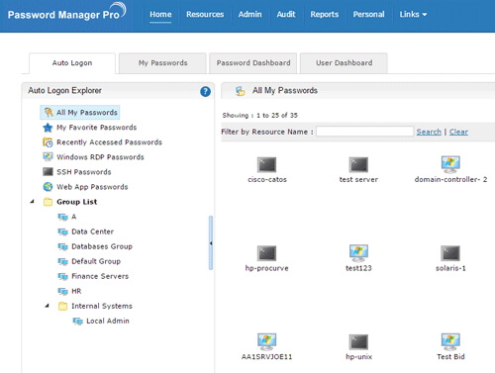Click the terminal icon for SSH Passwords
495x373 pixels.
[48, 172]
